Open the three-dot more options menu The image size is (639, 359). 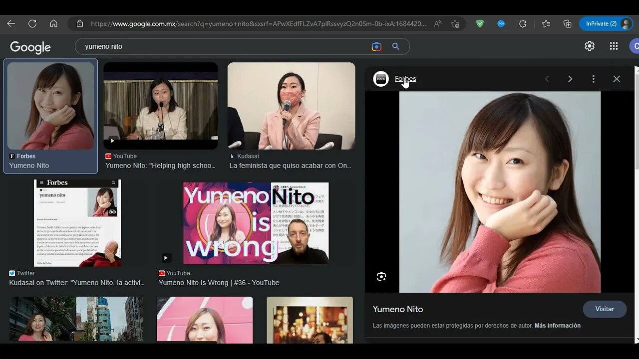tap(593, 79)
